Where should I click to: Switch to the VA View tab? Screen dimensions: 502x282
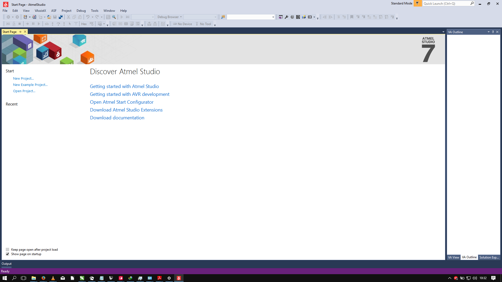(x=453, y=257)
